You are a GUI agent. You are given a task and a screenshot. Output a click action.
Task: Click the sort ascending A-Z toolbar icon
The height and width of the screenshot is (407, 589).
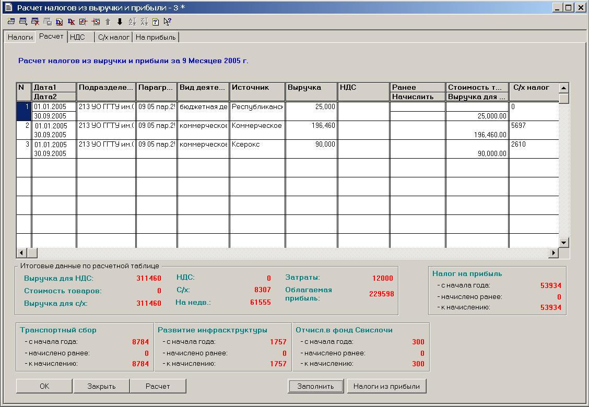132,22
